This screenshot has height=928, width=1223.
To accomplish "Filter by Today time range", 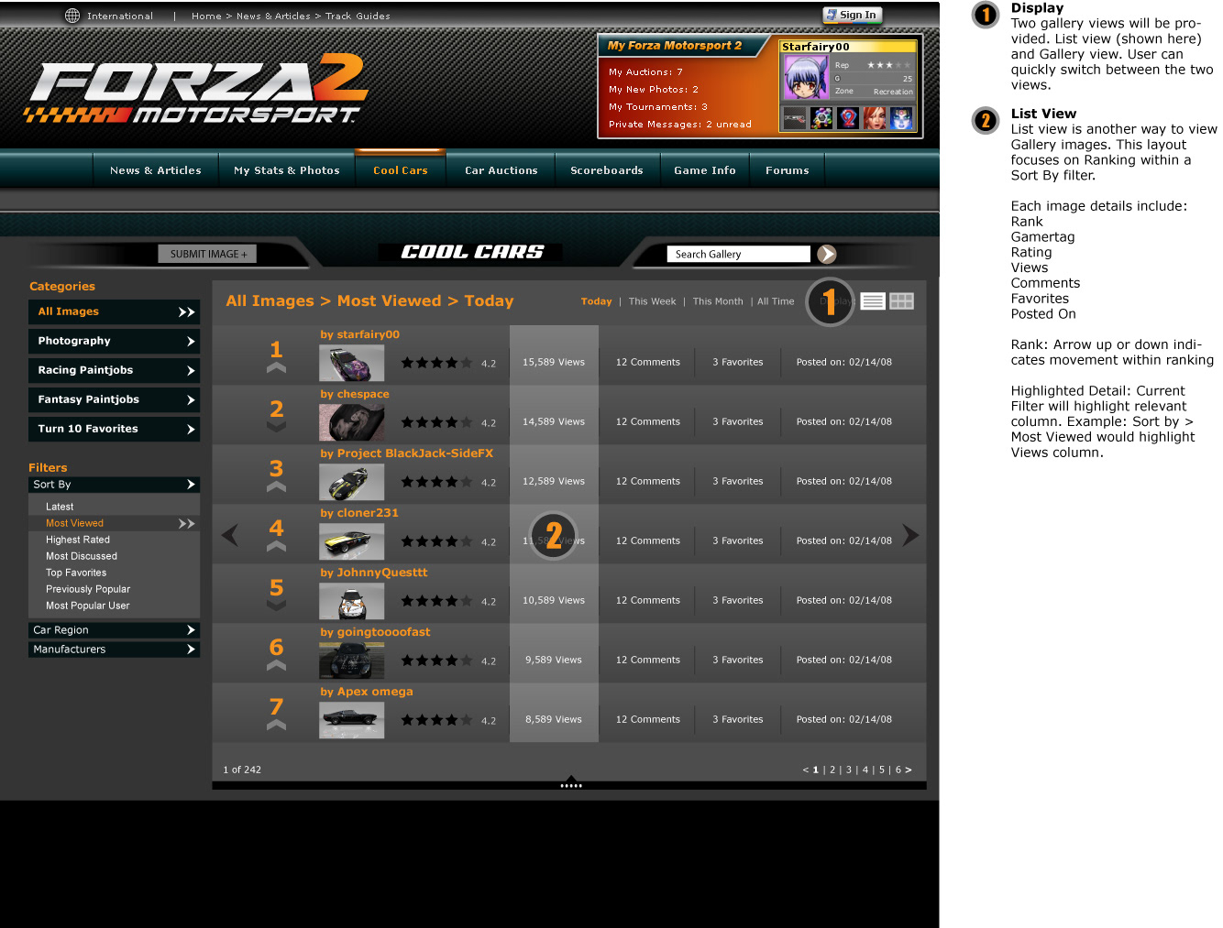I will point(596,301).
